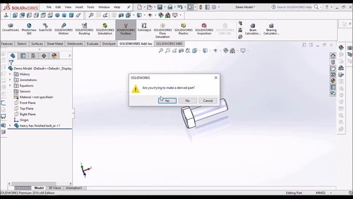
Task: Open the Edit menu
Action: click(x=58, y=7)
